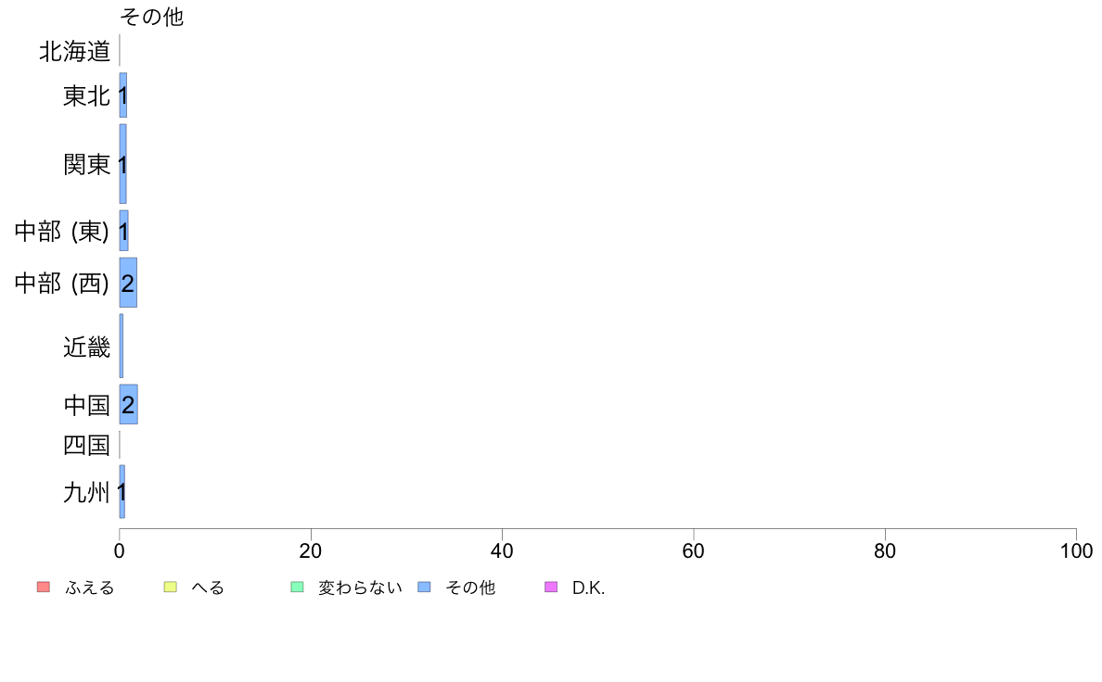The image size is (1102, 682).
Task: Click the 40 axis tick label
Action: pos(502,551)
